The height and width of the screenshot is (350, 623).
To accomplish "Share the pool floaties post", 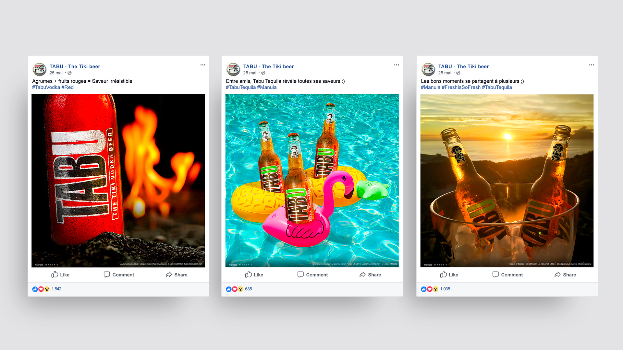I will click(370, 274).
